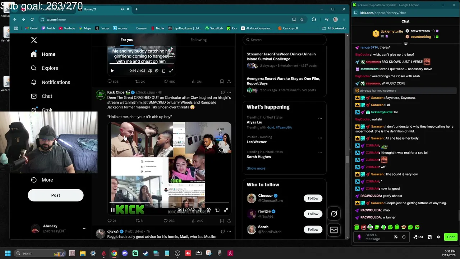Enable picture-in-picture on Kick Clips video
Image resolution: width=460 pixels, height=259 pixels.
click(x=217, y=210)
